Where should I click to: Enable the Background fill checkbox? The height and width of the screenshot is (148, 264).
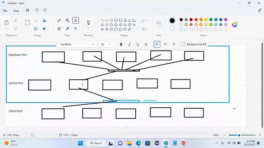click(183, 44)
